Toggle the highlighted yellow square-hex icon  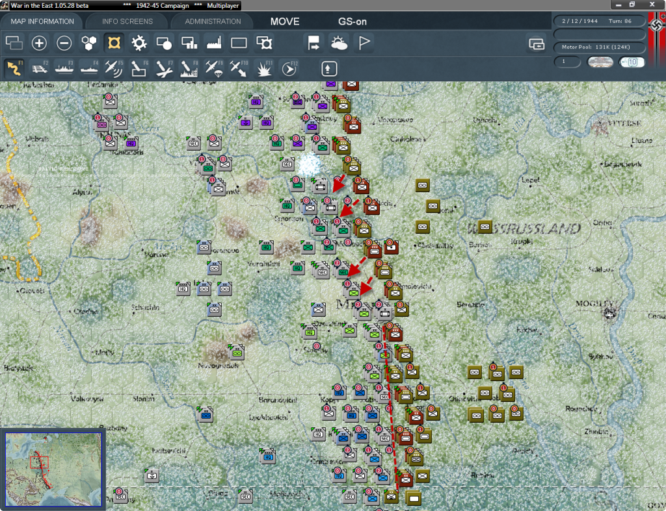click(114, 43)
